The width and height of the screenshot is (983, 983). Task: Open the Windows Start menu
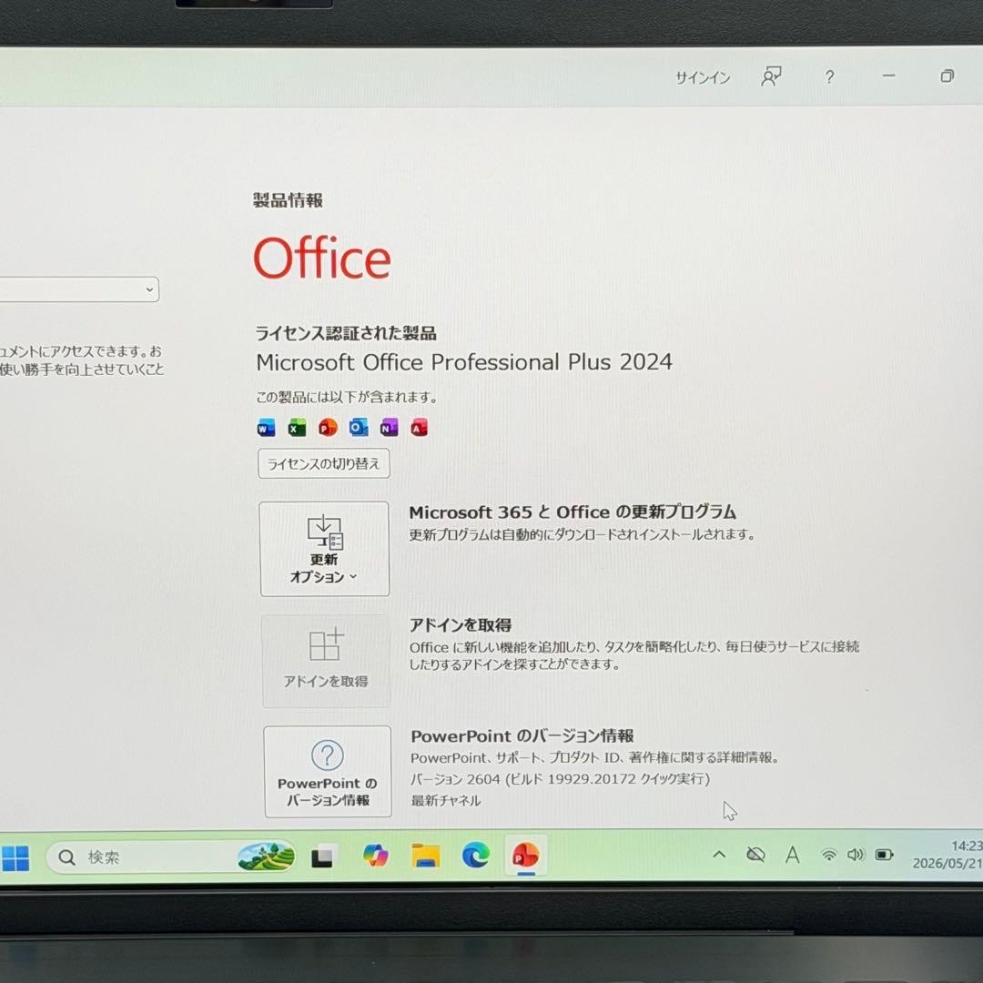click(x=16, y=857)
